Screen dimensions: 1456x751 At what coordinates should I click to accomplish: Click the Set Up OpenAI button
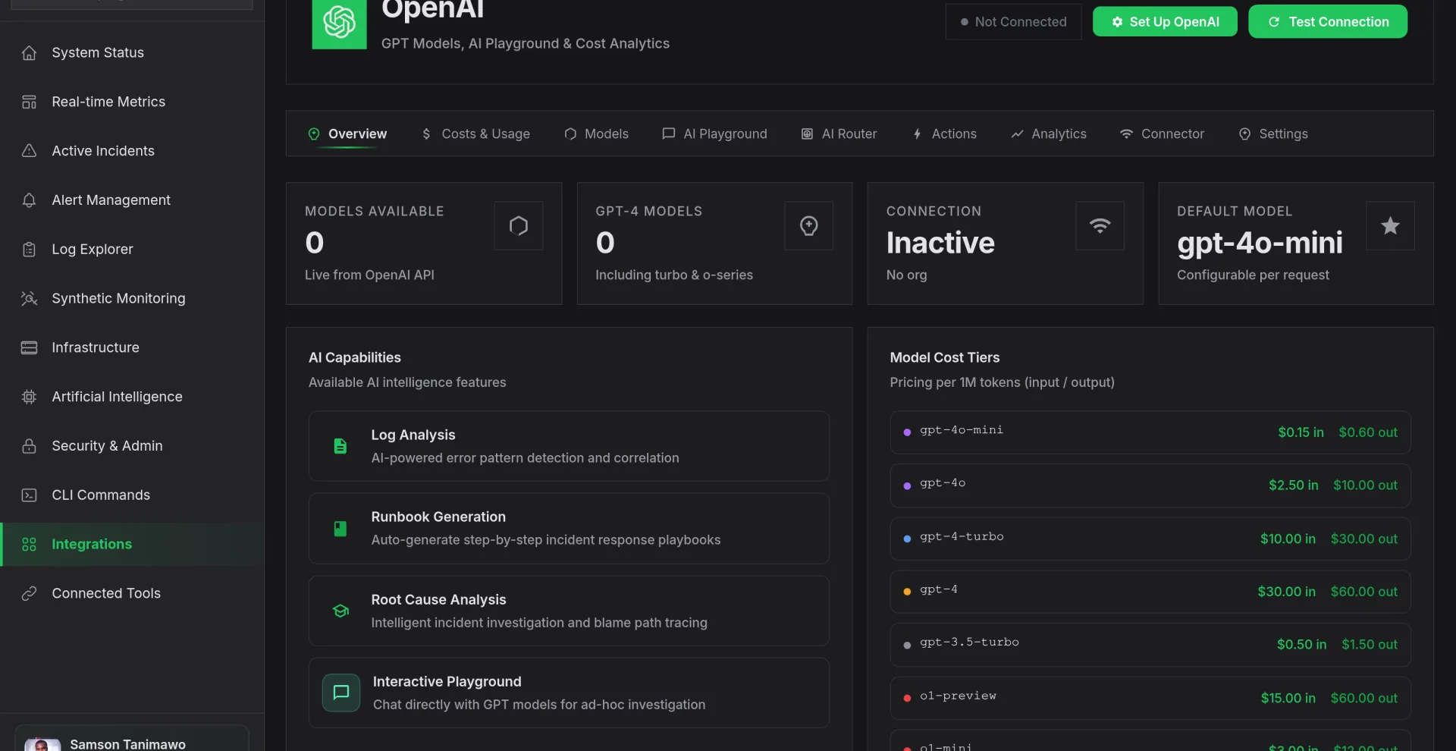1165,22
